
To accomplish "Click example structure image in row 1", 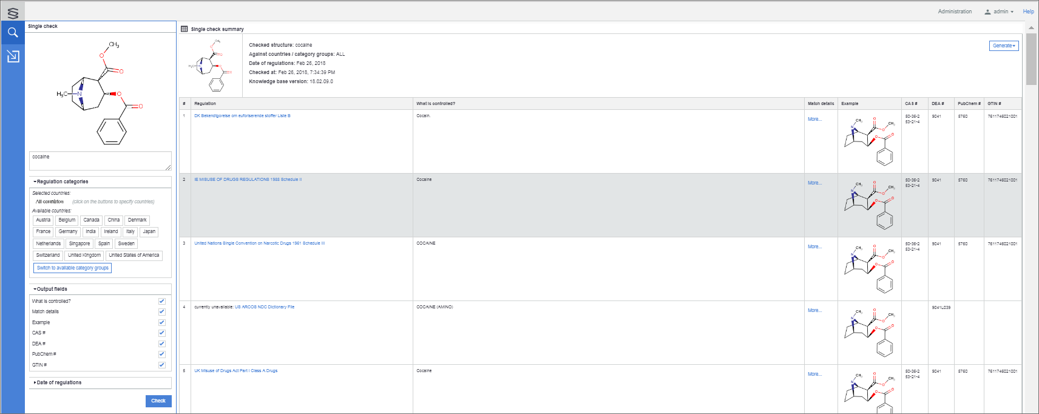I will point(870,141).
